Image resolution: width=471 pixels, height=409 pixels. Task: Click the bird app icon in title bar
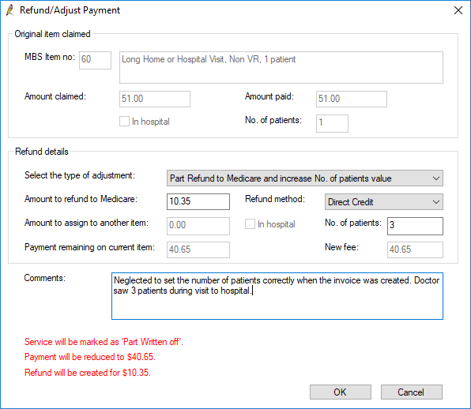pos(10,10)
